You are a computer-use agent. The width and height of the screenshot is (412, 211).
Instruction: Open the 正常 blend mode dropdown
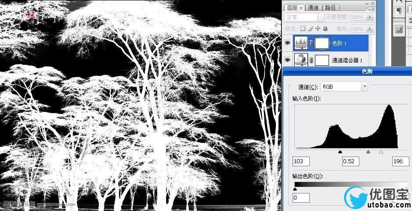pos(304,18)
